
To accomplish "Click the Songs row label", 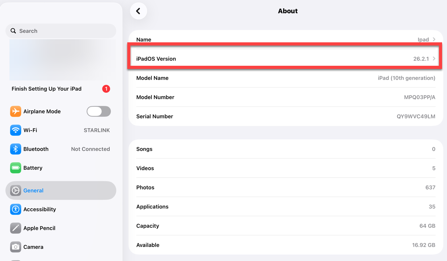I will (144, 149).
